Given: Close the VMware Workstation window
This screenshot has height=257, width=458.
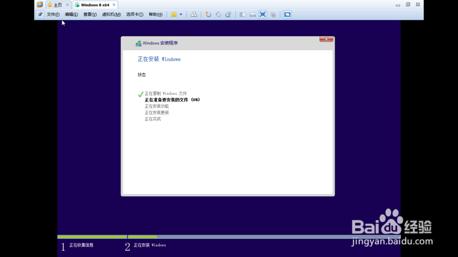Looking at the screenshot, I should [418, 5].
